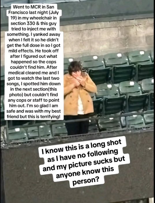Tap the text 'anyone know this'

pos(85,172)
